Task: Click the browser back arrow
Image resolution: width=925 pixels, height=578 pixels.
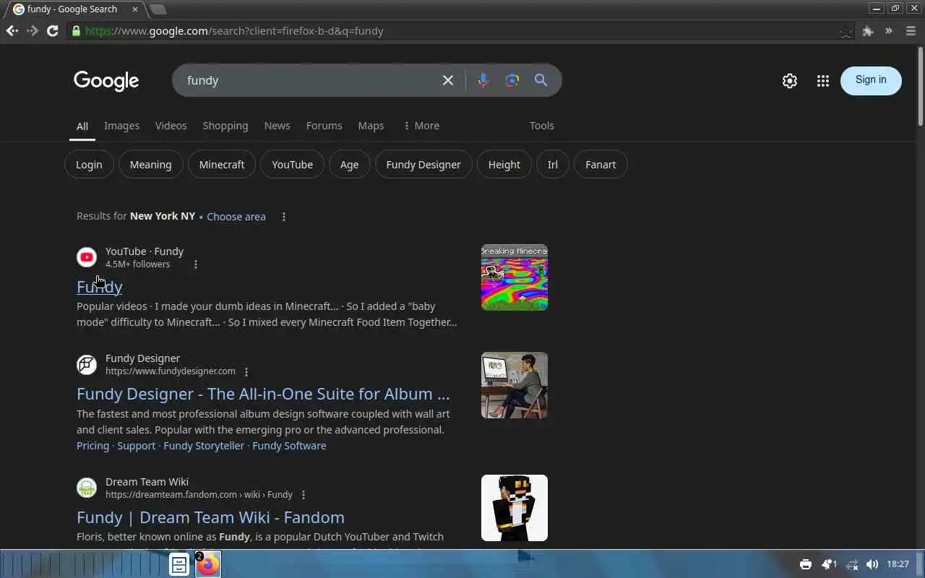Action: click(12, 31)
